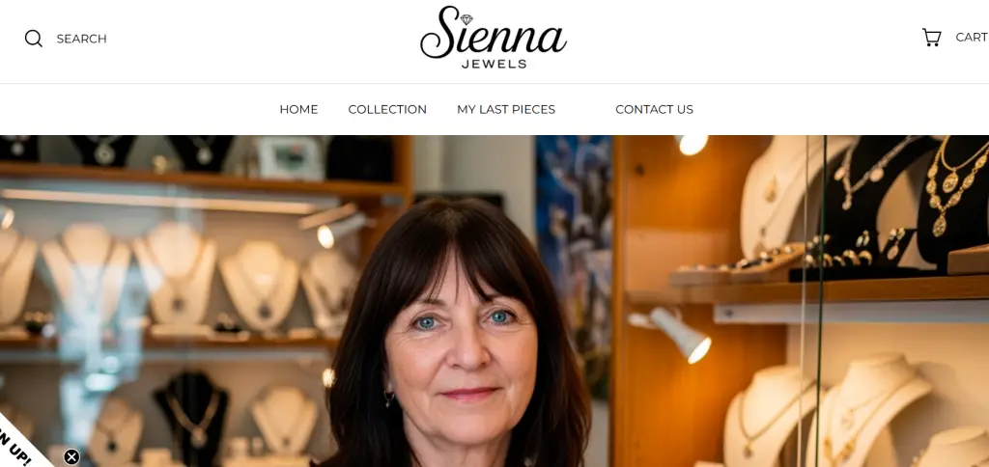Click the woman's portrait in hero image
989x467 pixels.
click(457, 334)
